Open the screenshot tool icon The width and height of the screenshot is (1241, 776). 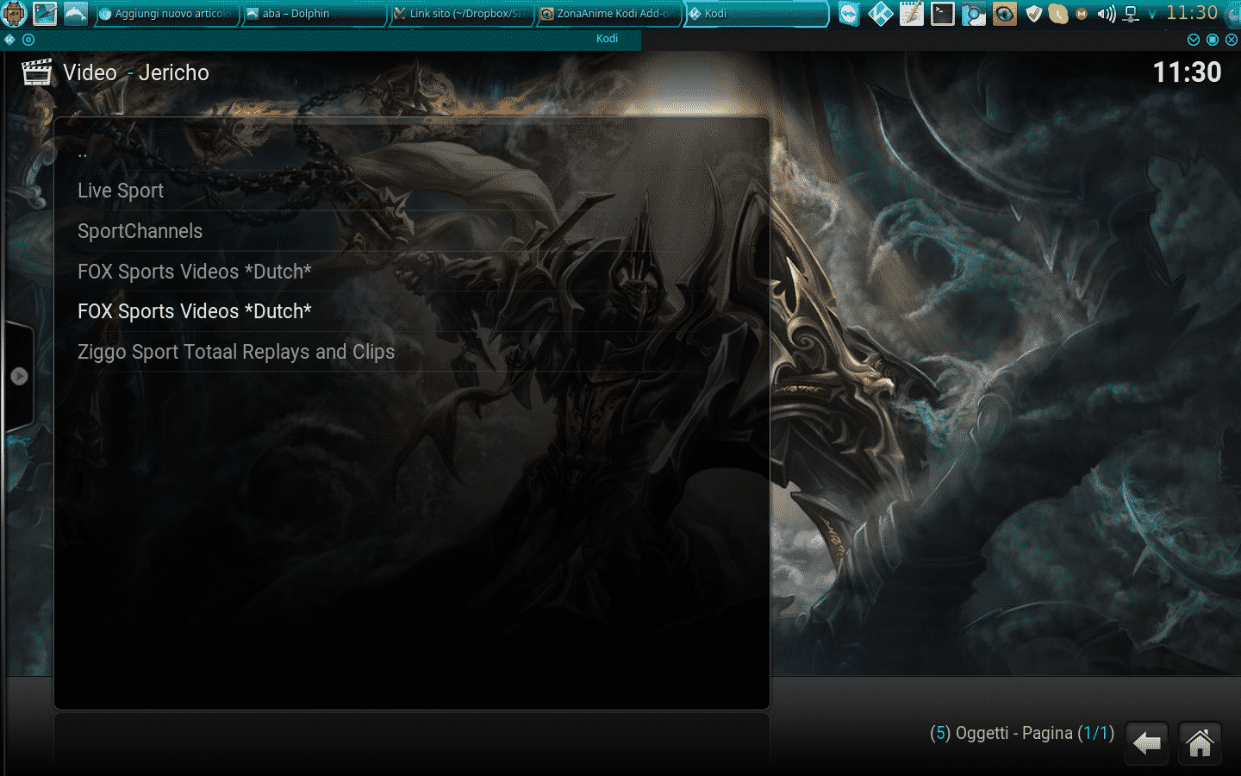click(974, 14)
